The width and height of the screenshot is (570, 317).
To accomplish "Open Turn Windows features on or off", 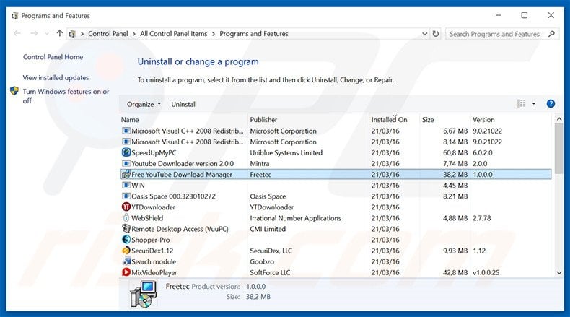I will pos(66,96).
